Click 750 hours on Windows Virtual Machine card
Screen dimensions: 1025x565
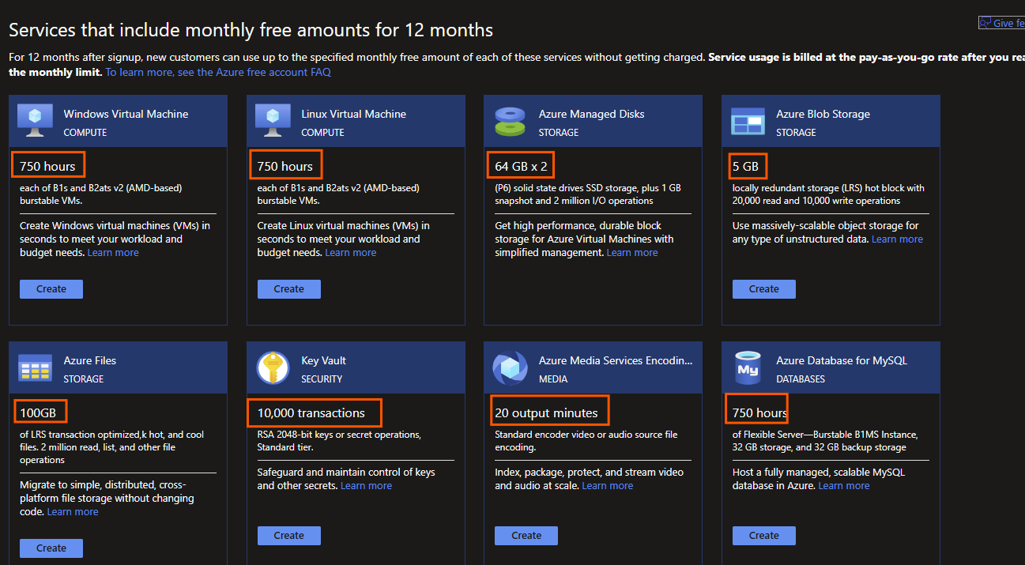(x=47, y=166)
